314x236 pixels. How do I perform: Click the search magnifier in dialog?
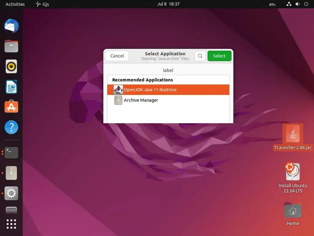200,56
